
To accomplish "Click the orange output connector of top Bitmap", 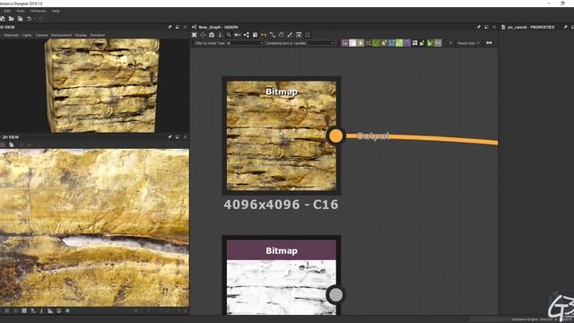I will pyautogui.click(x=335, y=135).
